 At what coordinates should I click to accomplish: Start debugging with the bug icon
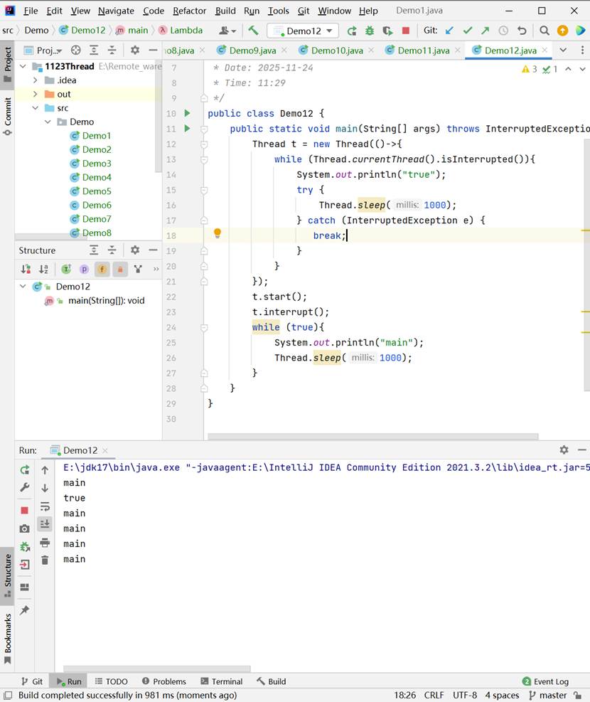point(370,31)
